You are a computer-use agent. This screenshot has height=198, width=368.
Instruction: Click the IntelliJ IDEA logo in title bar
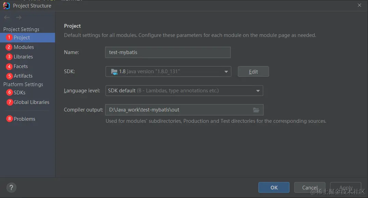(6, 5)
